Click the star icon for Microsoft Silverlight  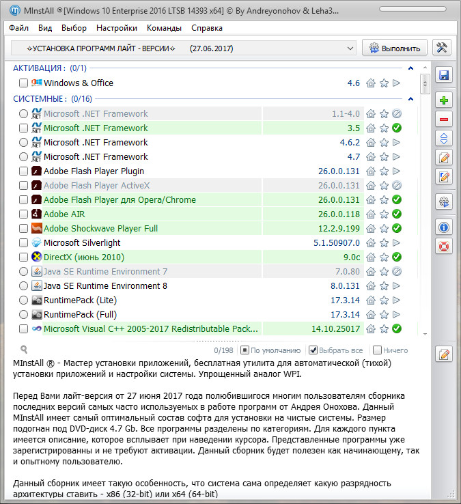click(x=384, y=243)
